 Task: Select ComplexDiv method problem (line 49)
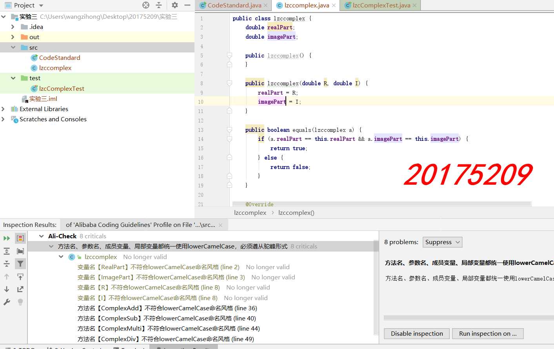point(166,339)
